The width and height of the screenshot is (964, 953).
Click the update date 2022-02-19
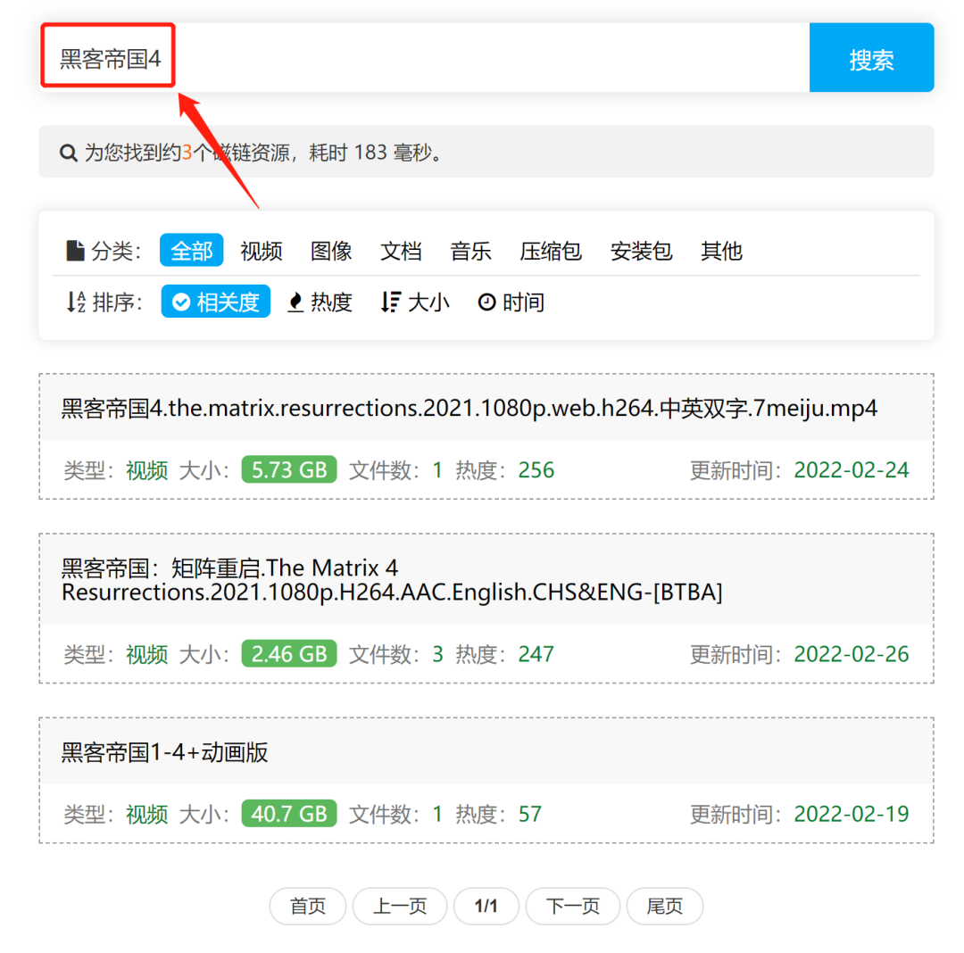click(x=851, y=814)
